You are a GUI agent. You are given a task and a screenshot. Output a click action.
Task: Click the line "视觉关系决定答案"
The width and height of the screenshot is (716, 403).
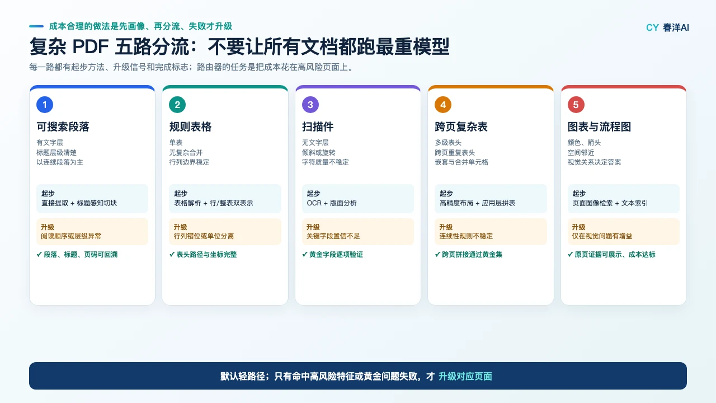(x=594, y=162)
